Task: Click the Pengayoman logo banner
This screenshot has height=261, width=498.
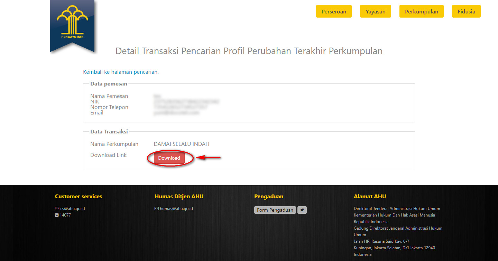Action: point(72,25)
